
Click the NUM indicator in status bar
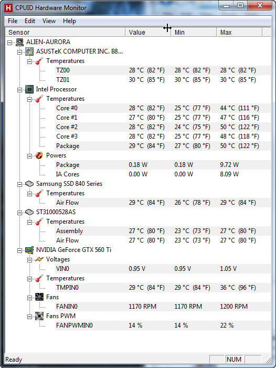tap(234, 359)
